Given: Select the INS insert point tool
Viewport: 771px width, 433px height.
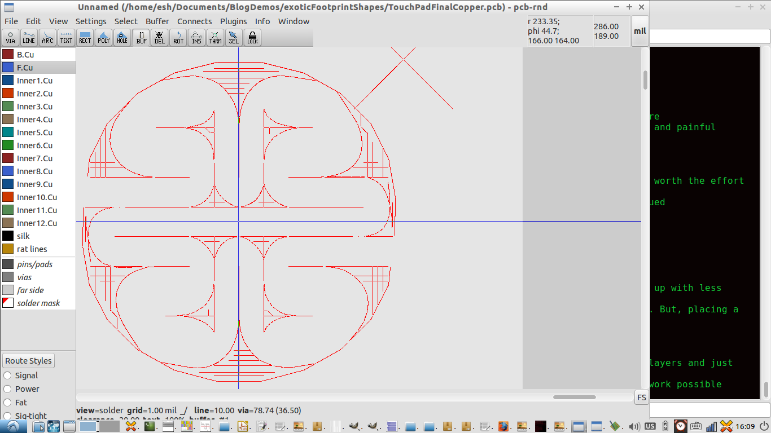Looking at the screenshot, I should (196, 38).
